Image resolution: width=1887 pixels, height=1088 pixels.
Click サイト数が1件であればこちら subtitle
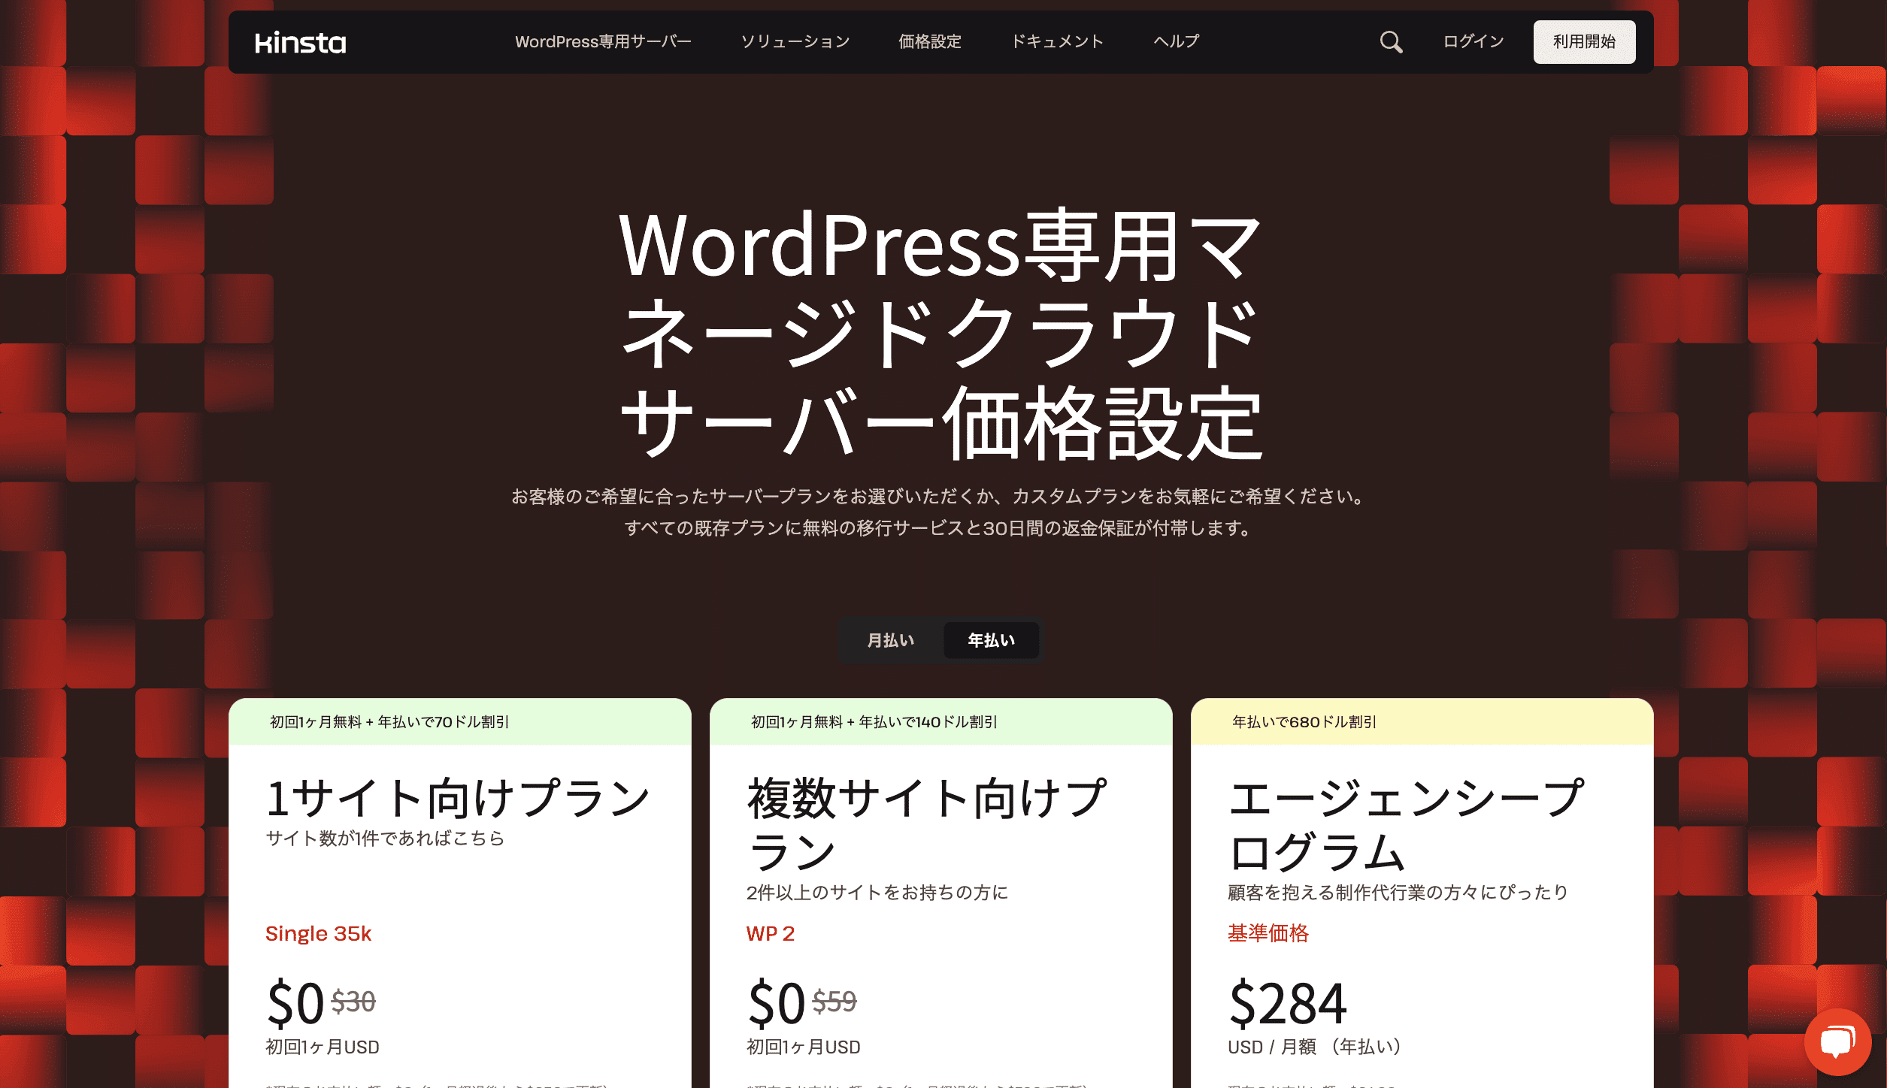click(385, 838)
